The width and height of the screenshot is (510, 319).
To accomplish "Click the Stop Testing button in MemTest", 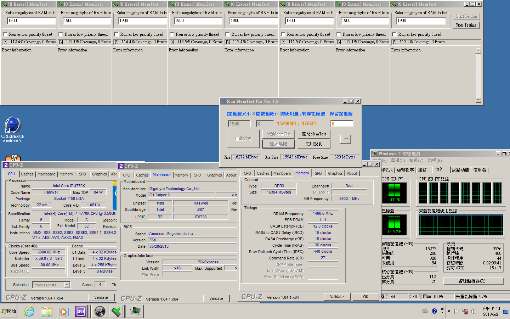I will tap(466, 25).
